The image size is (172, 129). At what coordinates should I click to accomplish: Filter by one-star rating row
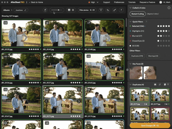[x=163, y=41]
